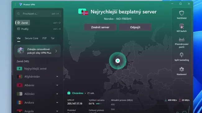Click the Alžírsko flag icon

tap(20, 94)
